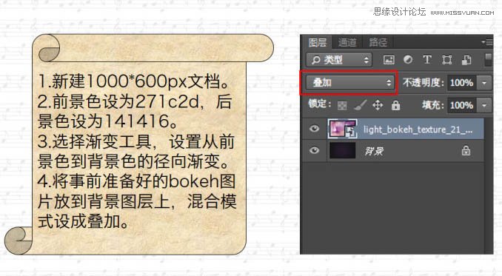Select the 背景 layer thumbnail
This screenshot has width=502, height=276.
[x=342, y=150]
